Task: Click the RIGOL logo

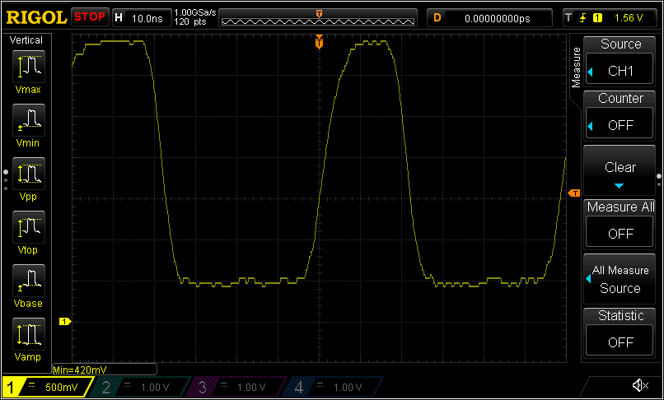Action: point(35,16)
